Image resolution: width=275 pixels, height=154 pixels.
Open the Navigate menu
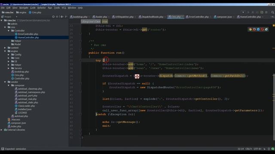coord(24,8)
